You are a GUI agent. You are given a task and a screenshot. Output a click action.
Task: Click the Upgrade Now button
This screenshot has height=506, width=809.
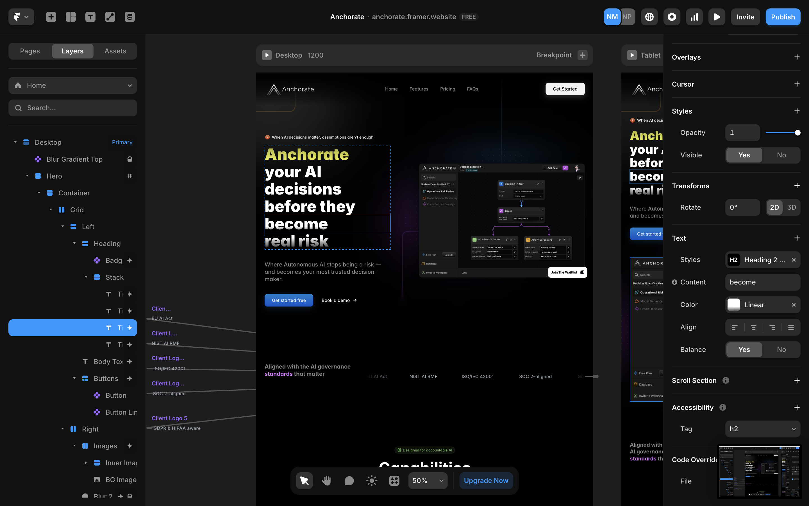pyautogui.click(x=486, y=481)
